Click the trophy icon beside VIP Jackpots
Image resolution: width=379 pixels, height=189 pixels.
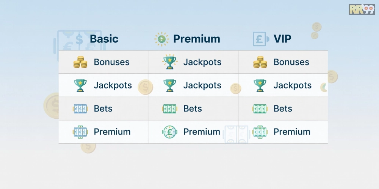pyautogui.click(x=260, y=85)
